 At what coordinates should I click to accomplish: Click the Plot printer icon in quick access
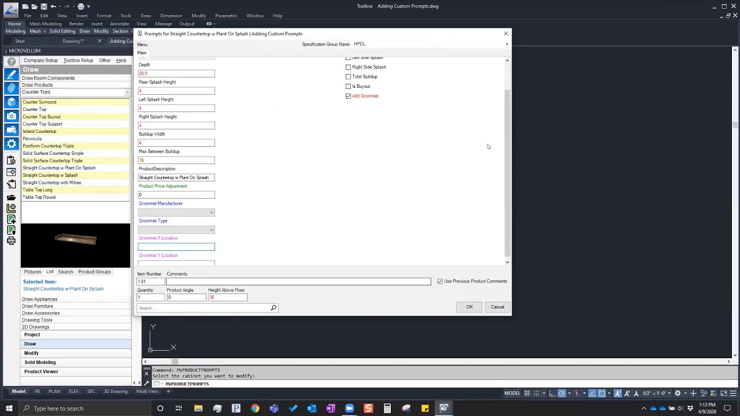[x=81, y=6]
